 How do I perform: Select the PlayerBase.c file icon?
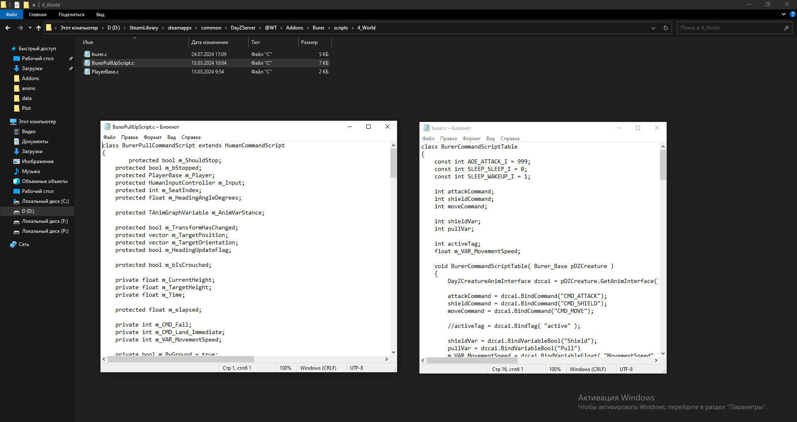point(87,71)
